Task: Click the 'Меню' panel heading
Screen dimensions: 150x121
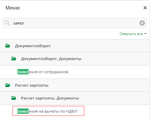Action: [x=13, y=8]
